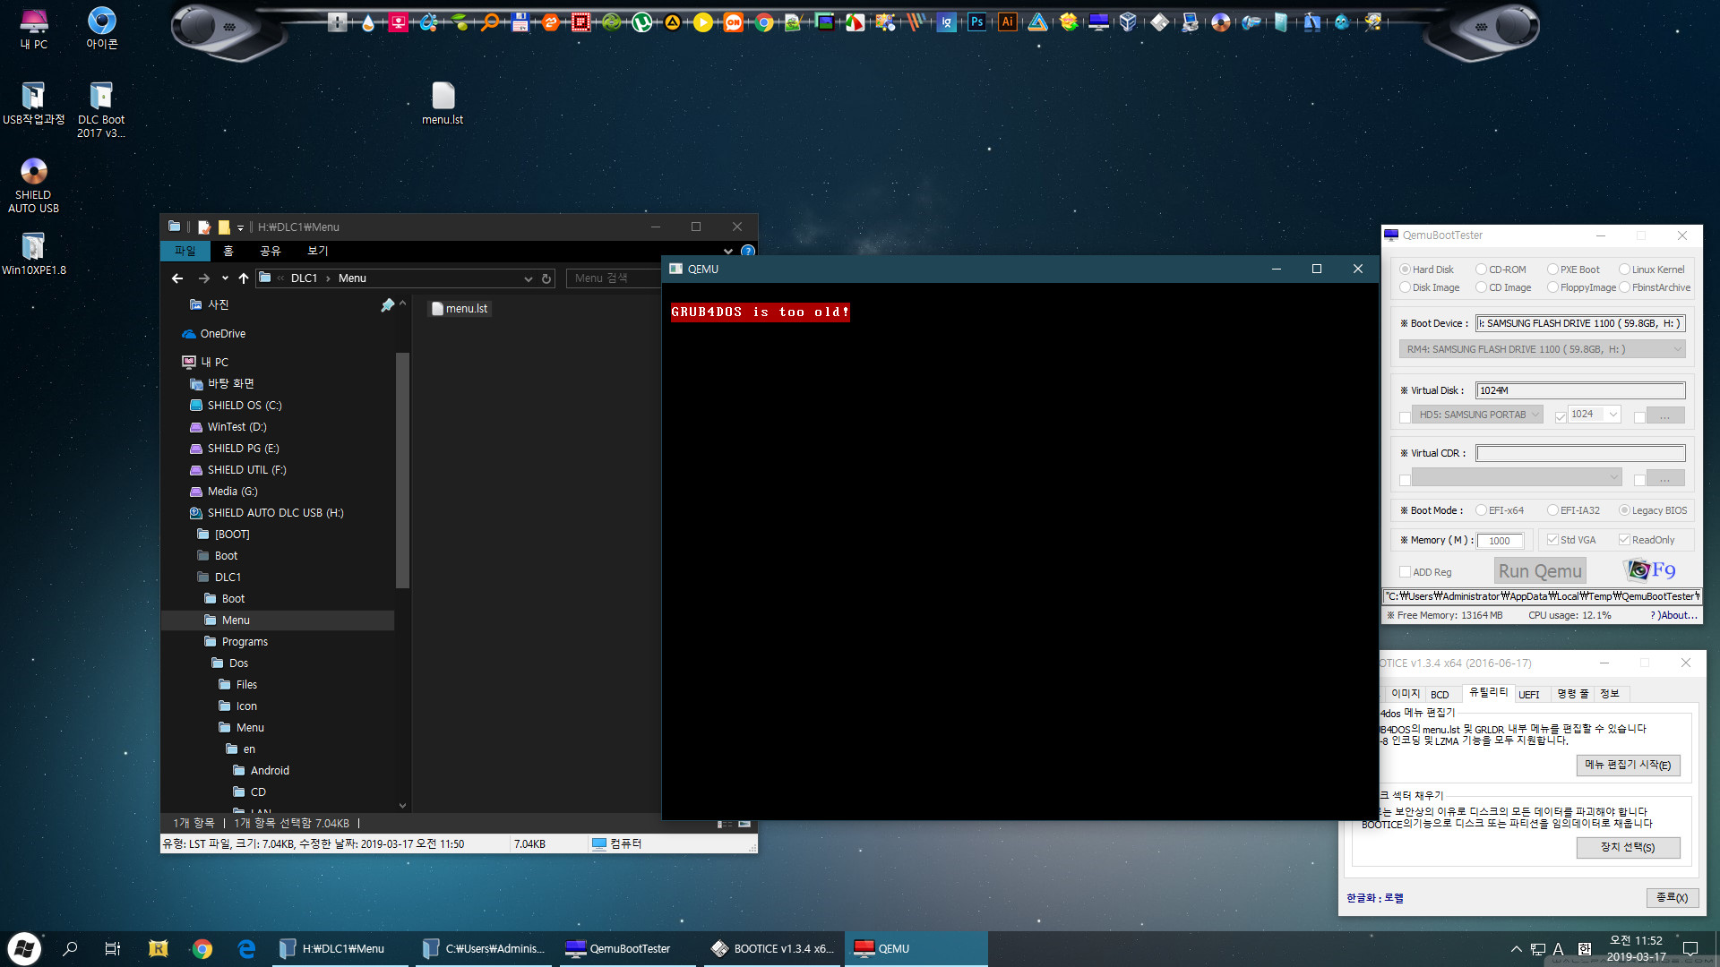Expand the Explorer address history dropdown
Screen dimensions: 1720x967
pyautogui.click(x=528, y=278)
